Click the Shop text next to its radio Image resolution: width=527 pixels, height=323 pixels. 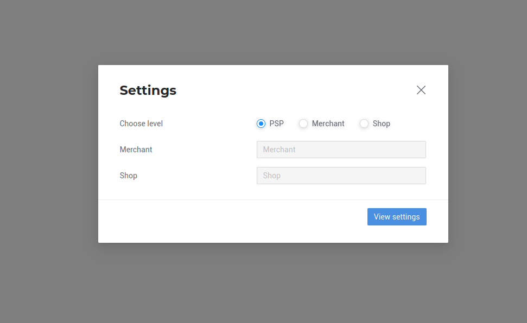coord(381,124)
